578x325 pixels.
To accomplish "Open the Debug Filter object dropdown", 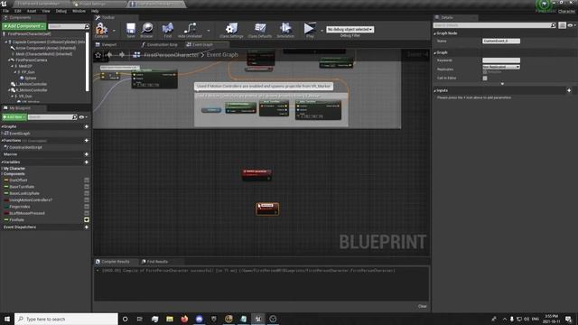I will [x=350, y=29].
